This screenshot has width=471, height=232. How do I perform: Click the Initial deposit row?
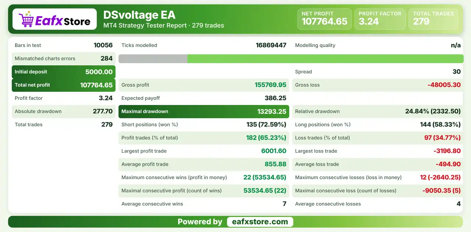(64, 72)
